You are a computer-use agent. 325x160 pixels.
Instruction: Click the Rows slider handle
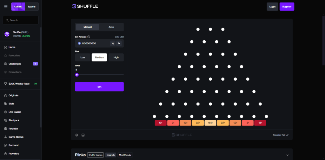point(77,75)
